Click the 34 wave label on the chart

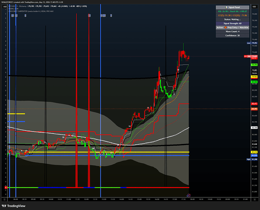[x=129, y=126]
